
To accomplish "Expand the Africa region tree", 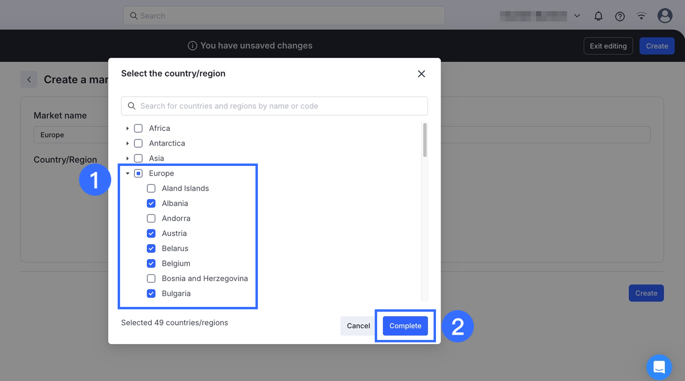I will (127, 128).
